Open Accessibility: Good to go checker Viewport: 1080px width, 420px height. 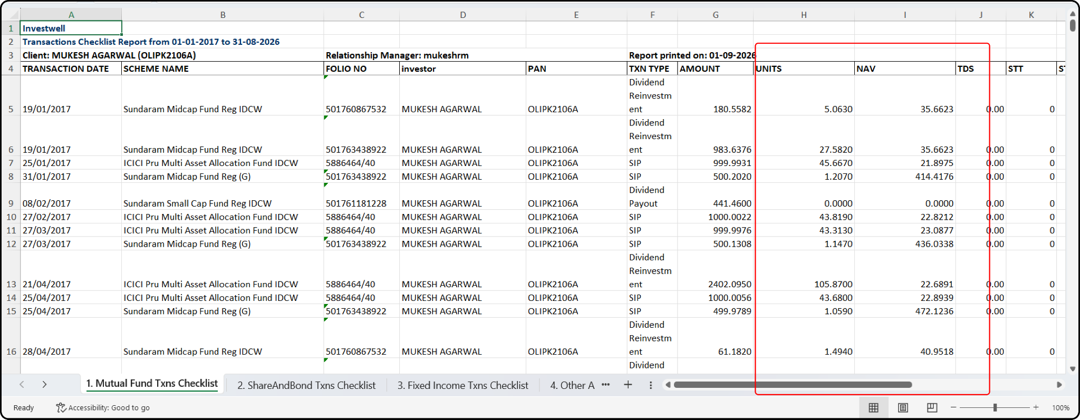point(103,407)
